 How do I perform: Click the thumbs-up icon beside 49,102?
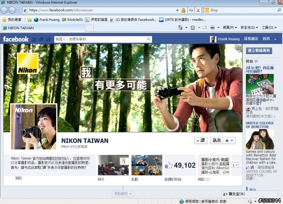click(x=168, y=166)
